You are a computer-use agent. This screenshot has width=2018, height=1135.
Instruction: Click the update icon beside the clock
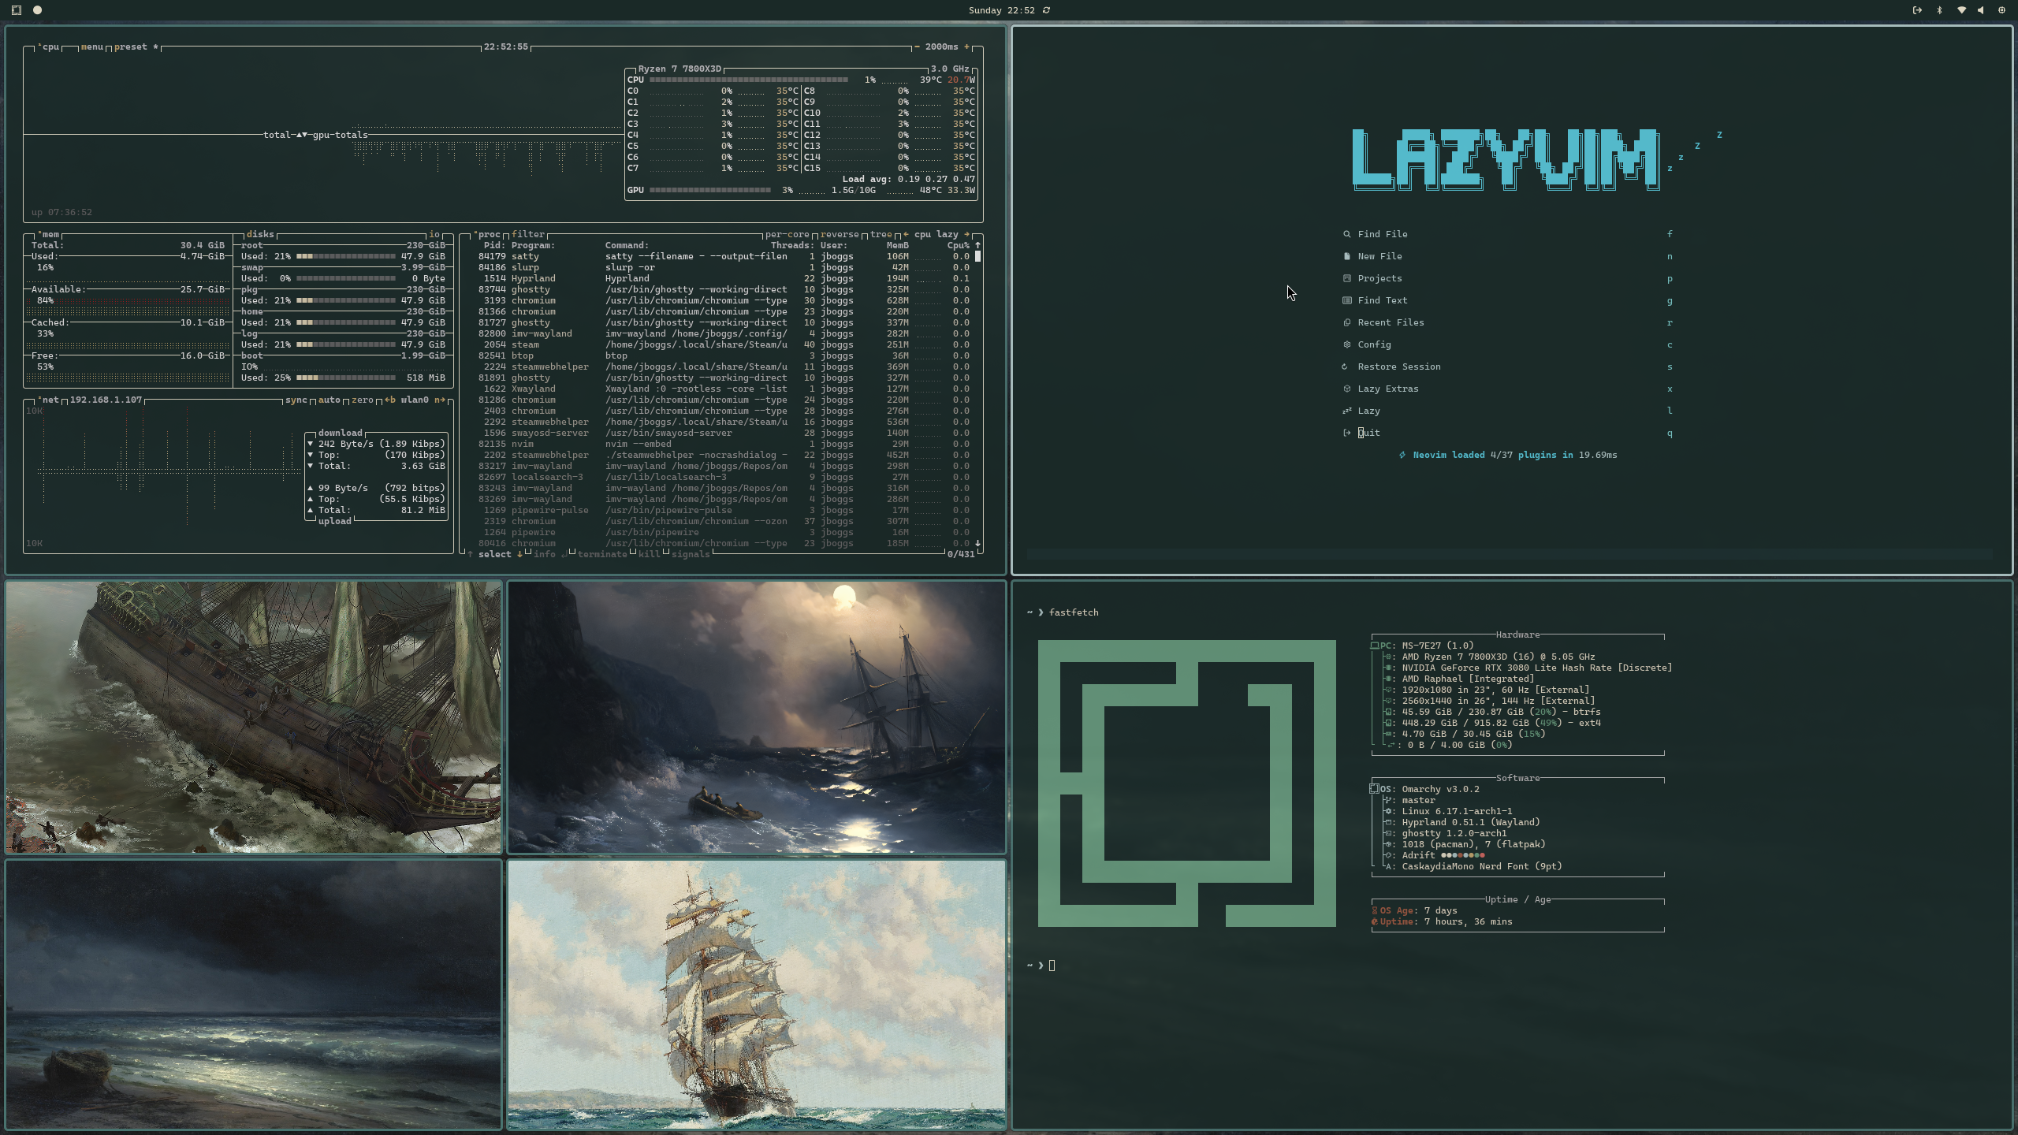pos(1046,10)
